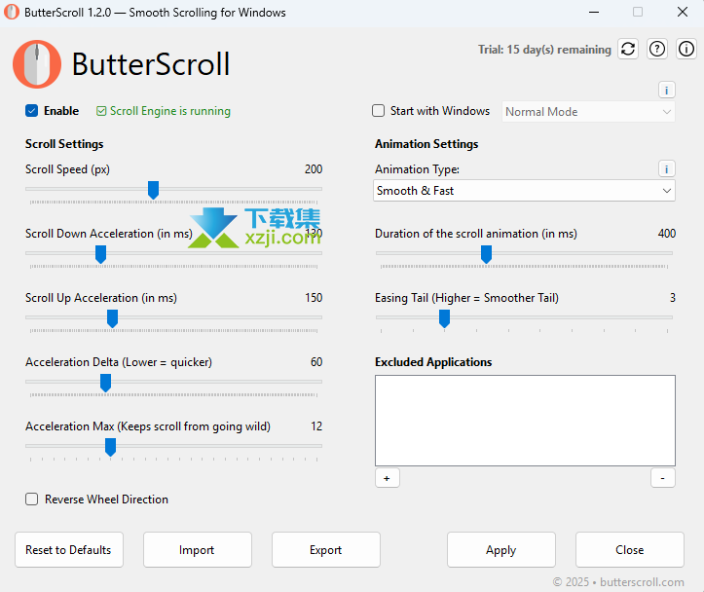This screenshot has height=592, width=704.
Task: Click the refresh trial status icon
Action: (628, 49)
